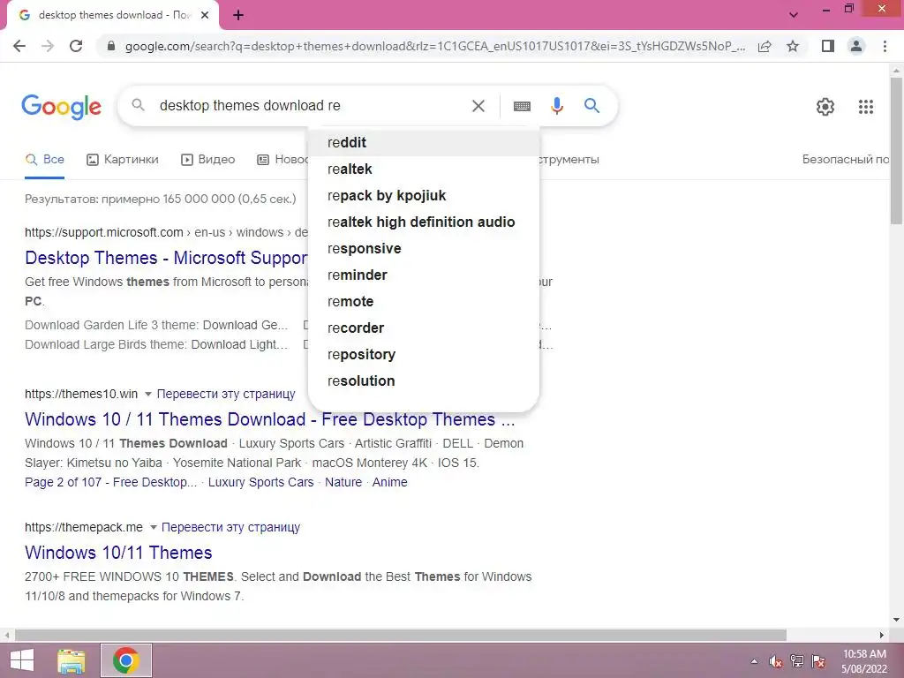This screenshot has width=904, height=678.
Task: Click the forward navigation arrow
Action: tap(48, 46)
